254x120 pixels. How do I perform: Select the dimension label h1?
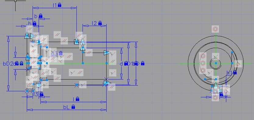click(229, 73)
